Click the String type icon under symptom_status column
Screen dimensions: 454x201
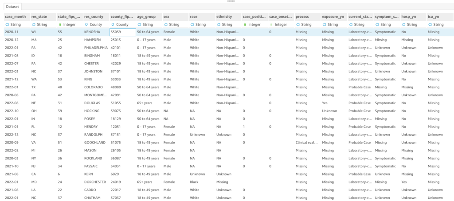pyautogui.click(x=377, y=24)
